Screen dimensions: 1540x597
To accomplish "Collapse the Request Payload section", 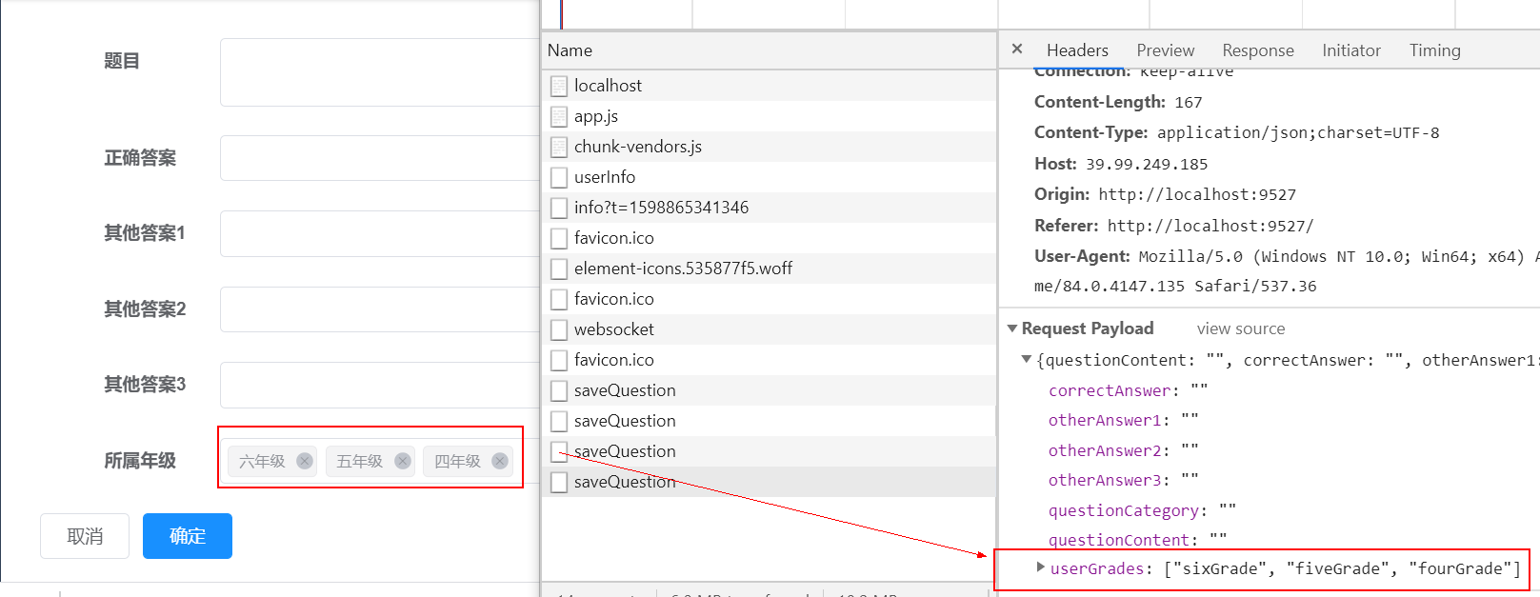I will 1012,328.
